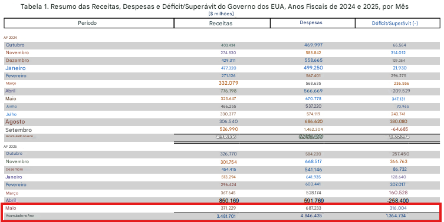Click despesas cell 1.462.304
The image size is (444, 222).
click(313, 129)
